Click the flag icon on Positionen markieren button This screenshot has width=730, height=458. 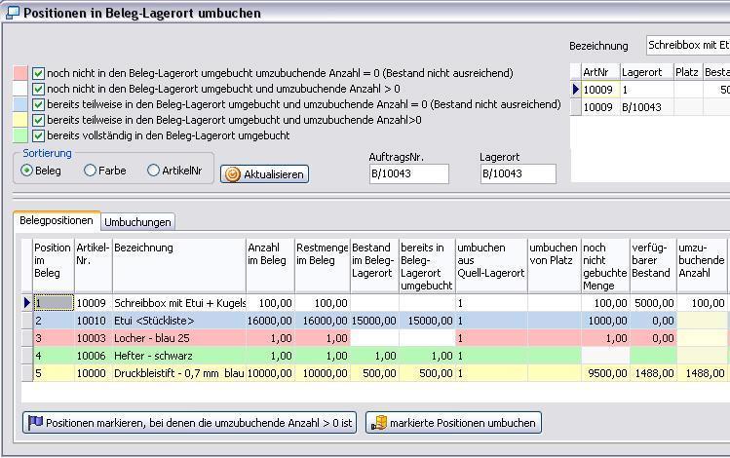tap(34, 423)
